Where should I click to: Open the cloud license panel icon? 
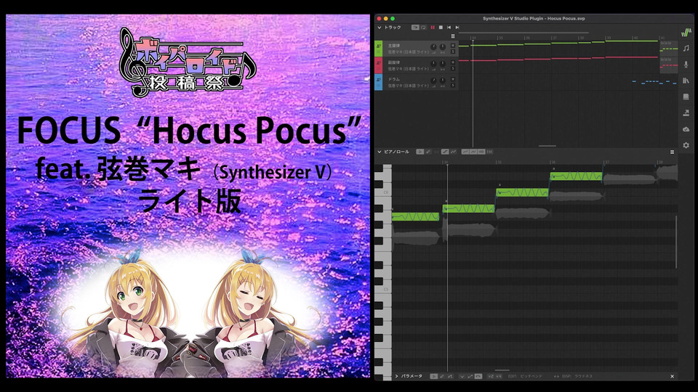(686, 129)
